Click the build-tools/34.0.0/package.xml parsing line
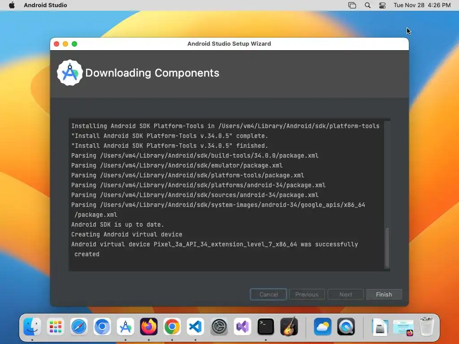The height and width of the screenshot is (344, 459). click(195, 155)
